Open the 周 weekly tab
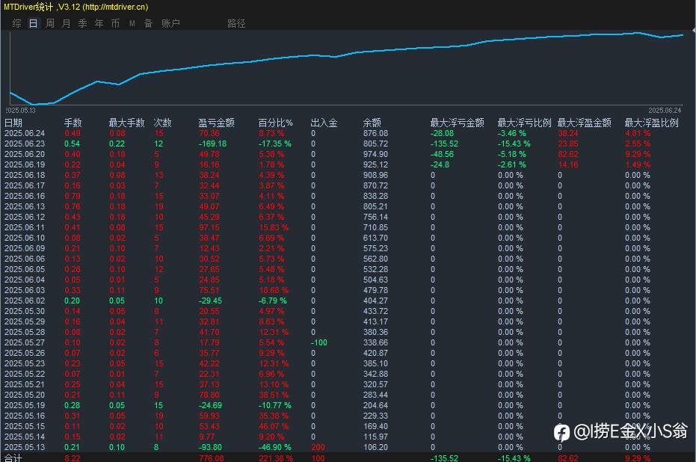696x462 pixels. 50,23
